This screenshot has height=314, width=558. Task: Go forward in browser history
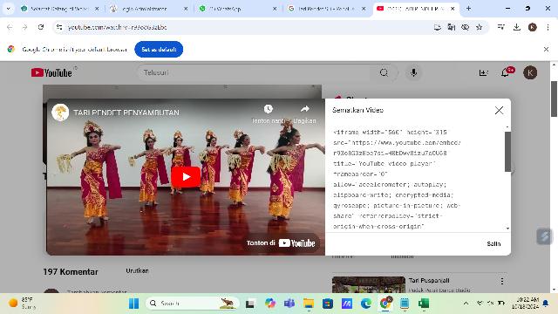coord(25,27)
